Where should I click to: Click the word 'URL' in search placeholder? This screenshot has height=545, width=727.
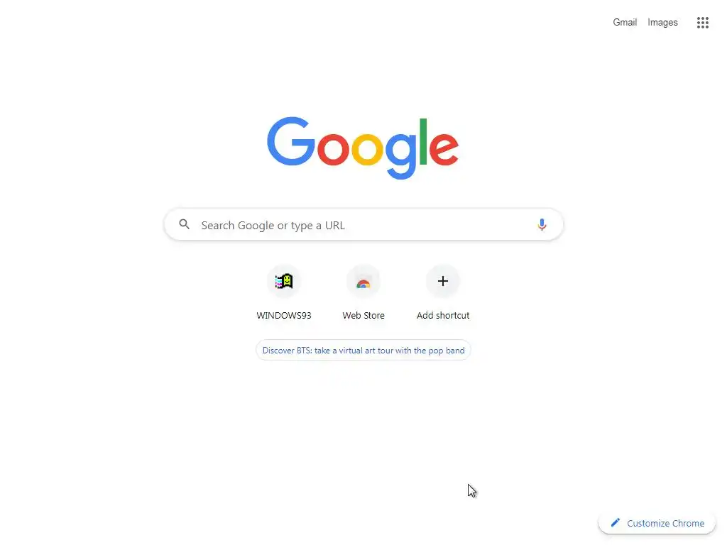pyautogui.click(x=335, y=225)
